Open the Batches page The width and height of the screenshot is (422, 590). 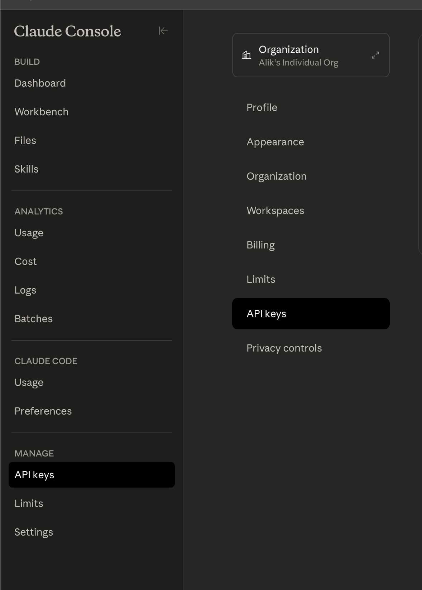[x=34, y=319]
